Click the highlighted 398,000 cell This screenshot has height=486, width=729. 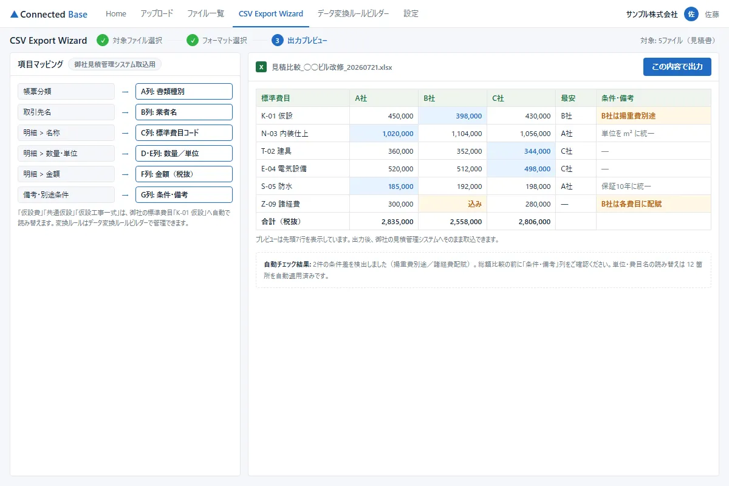[453, 115]
